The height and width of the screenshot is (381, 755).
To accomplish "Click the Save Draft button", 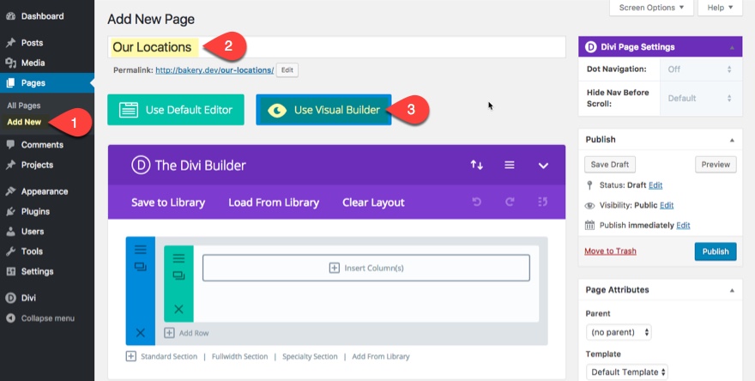I will click(x=610, y=164).
